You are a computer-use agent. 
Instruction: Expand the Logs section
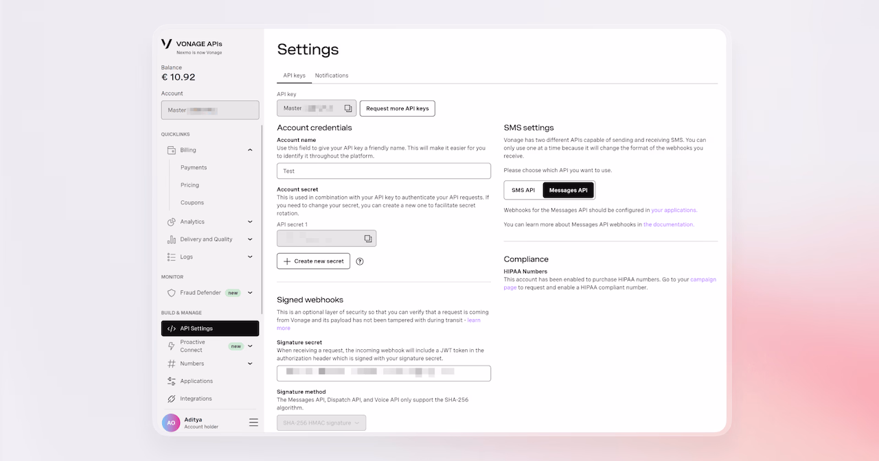click(x=250, y=257)
